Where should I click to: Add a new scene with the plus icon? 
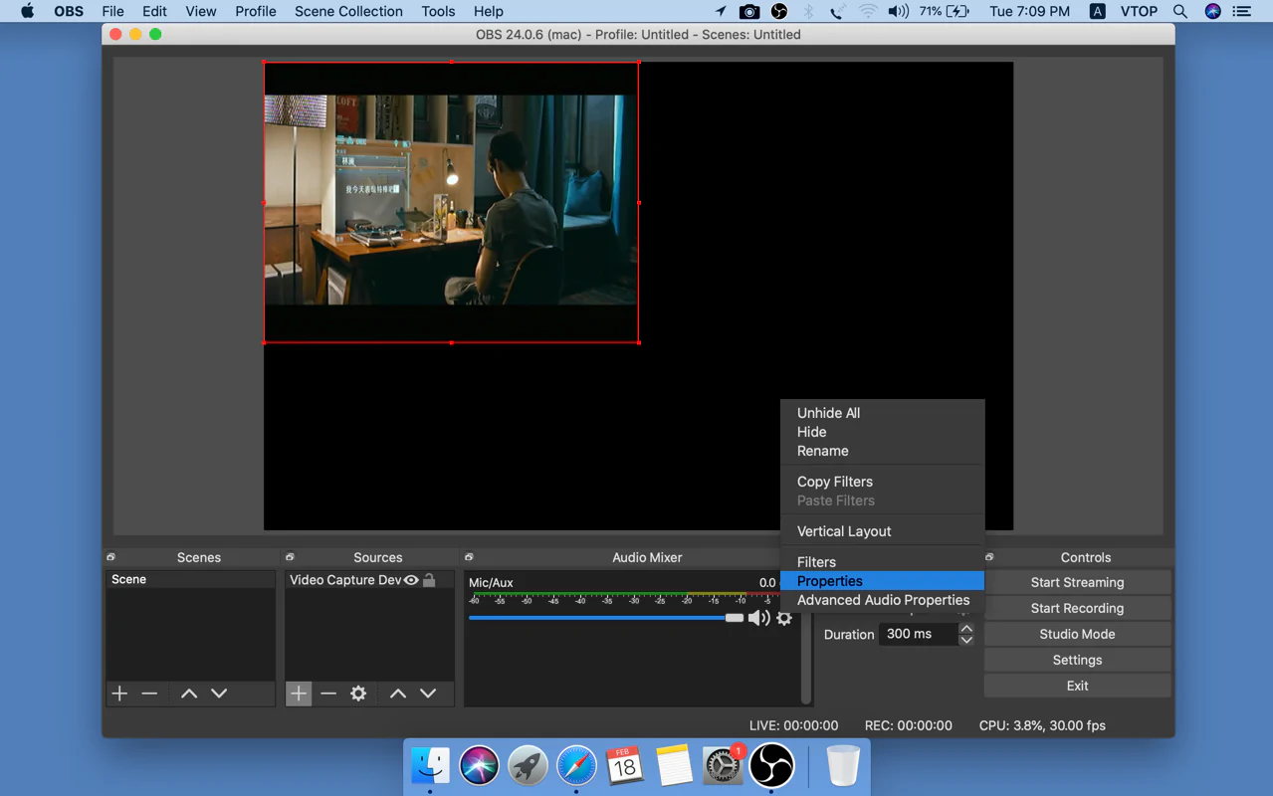[119, 694]
